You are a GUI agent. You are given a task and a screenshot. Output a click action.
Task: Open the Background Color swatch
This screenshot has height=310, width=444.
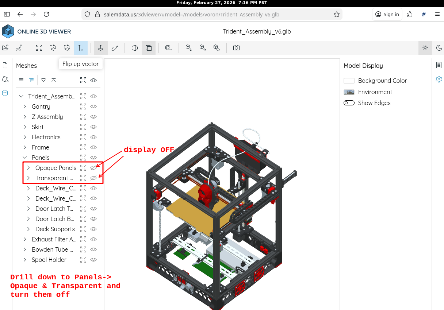click(x=349, y=81)
